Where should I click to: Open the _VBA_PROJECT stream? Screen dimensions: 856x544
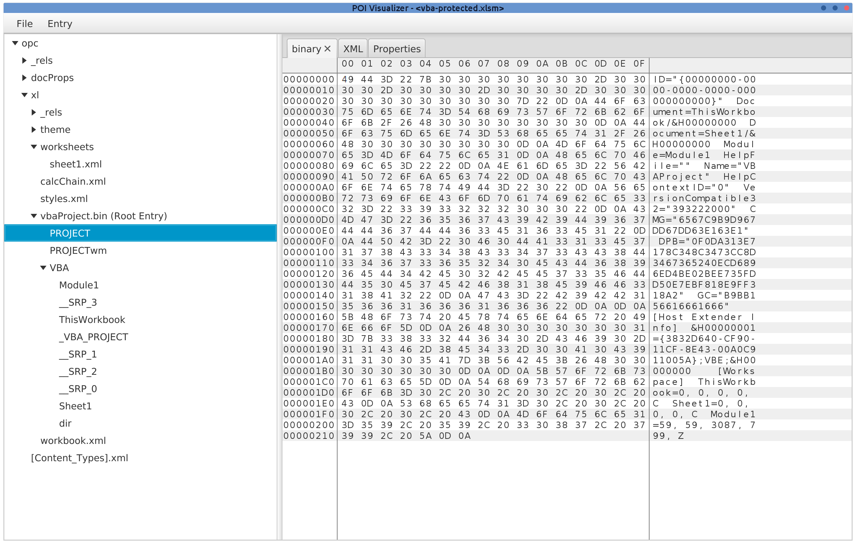tap(94, 336)
